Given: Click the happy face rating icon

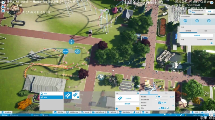Looking at the screenshot, I should [x=185, y=21].
